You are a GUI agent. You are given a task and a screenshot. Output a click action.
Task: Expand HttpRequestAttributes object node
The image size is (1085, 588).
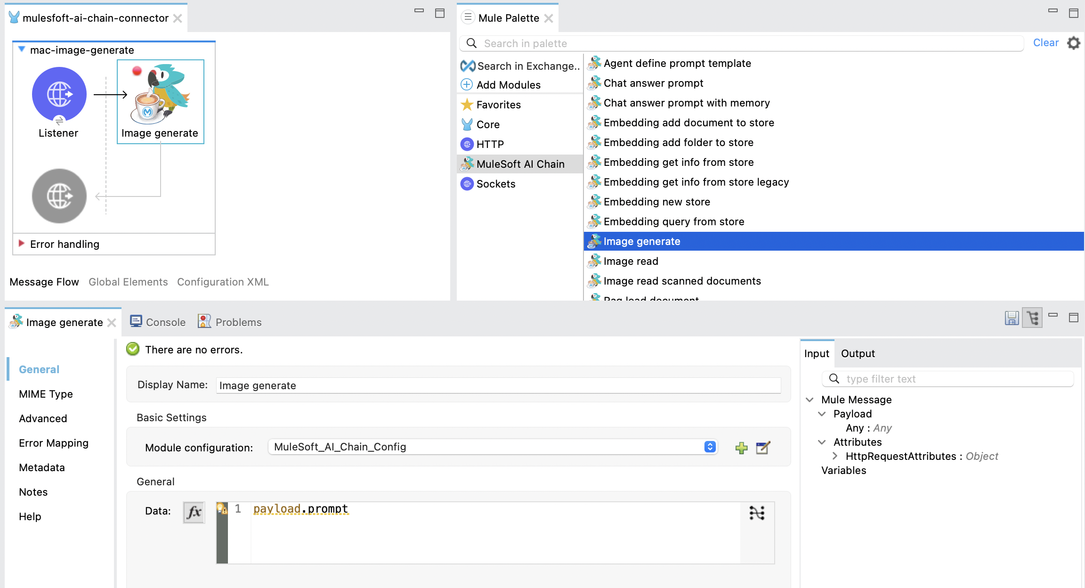[x=834, y=456]
